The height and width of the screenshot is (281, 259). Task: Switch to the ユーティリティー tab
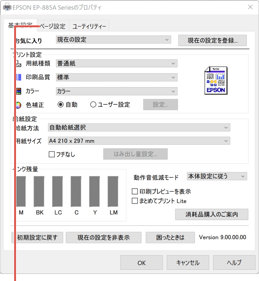pyautogui.click(x=89, y=26)
